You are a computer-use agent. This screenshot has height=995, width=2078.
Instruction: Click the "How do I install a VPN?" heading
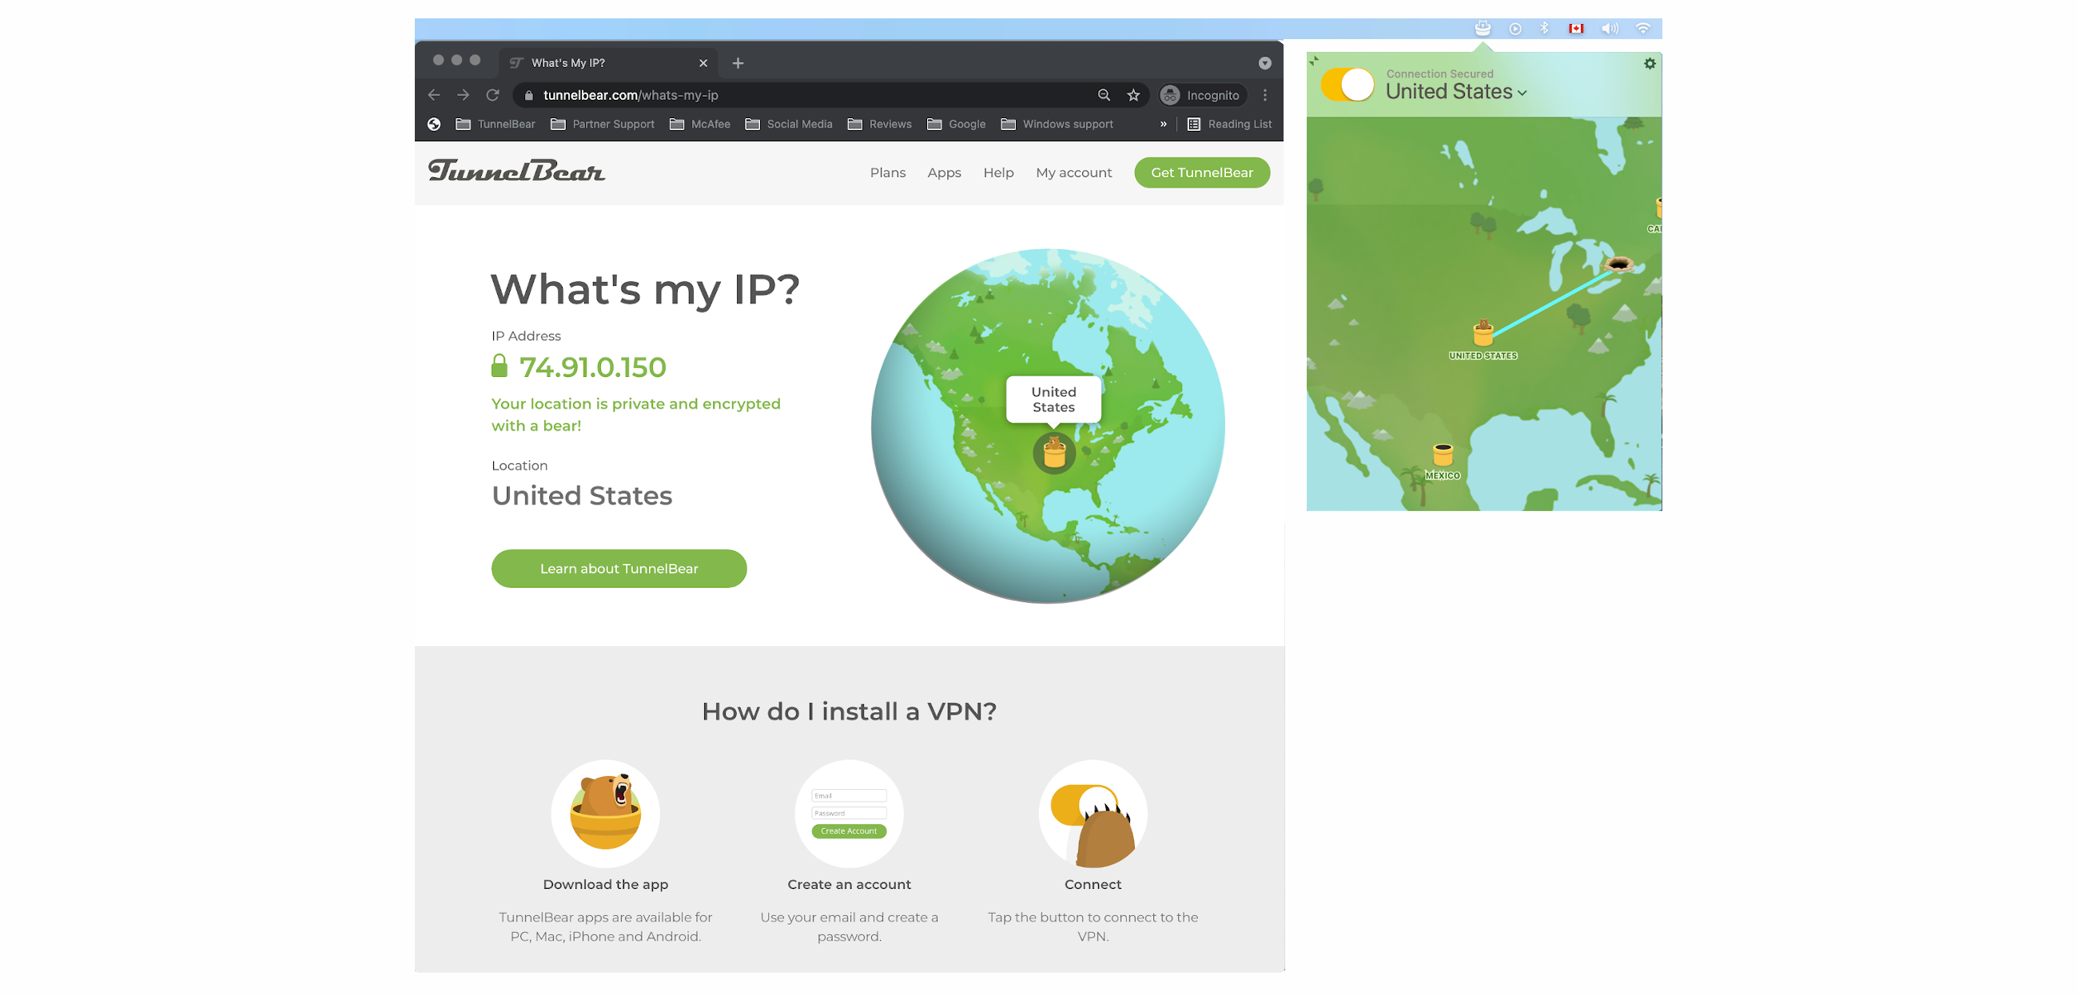849,712
